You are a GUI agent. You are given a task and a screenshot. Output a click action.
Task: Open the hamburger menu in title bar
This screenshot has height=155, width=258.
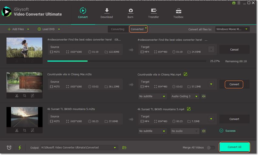click(x=239, y=3)
